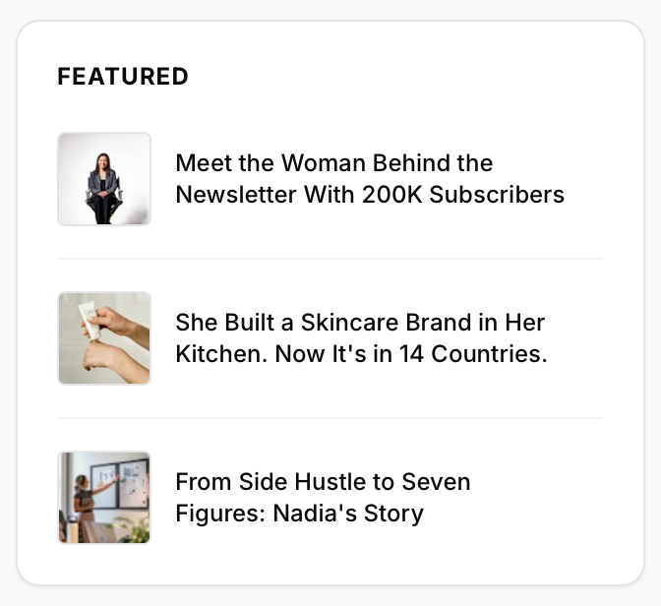Click the woman seated on the chair

103,187
